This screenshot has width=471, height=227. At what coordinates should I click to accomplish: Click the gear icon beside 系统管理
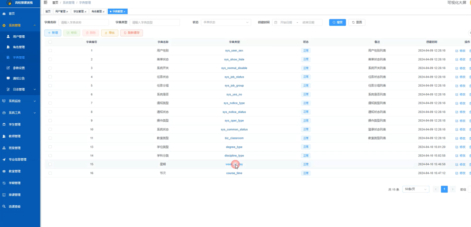4,26
